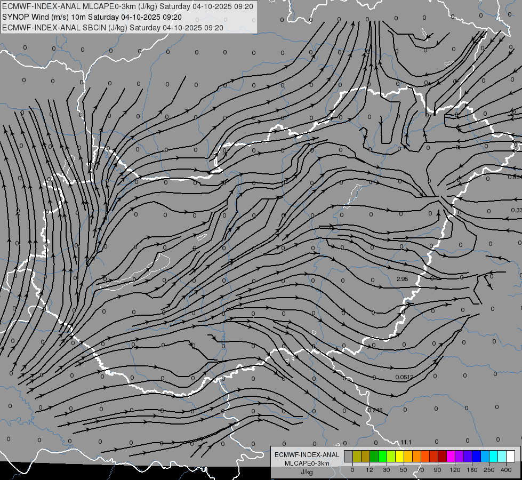Screen dimensions: 522x480
Task: Click the pure blue legend swatch
Action: pos(477,456)
